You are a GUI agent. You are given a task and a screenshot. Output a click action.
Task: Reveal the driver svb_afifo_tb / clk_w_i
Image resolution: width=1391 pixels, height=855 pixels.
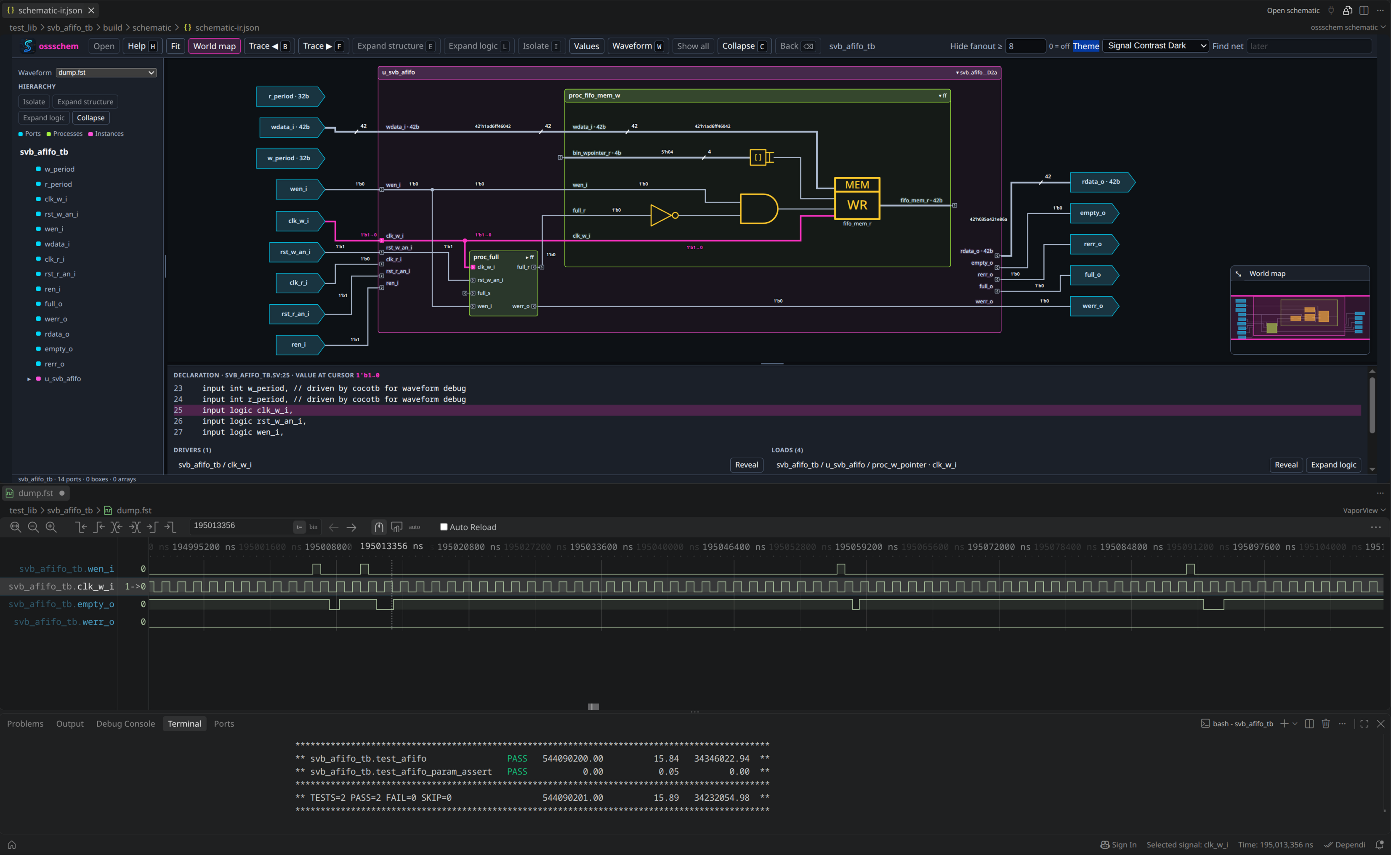746,465
